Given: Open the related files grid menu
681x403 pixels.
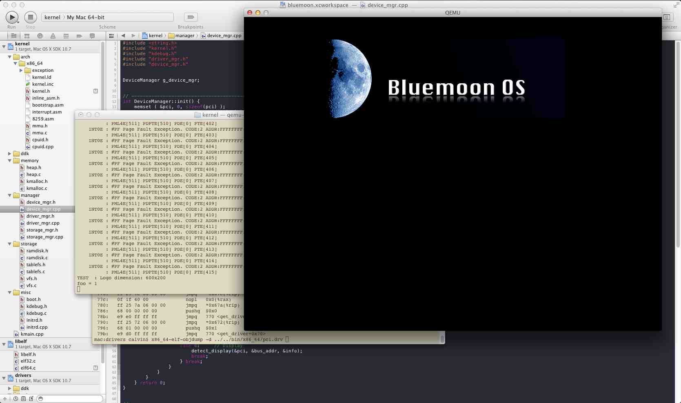Looking at the screenshot, I should click(111, 36).
